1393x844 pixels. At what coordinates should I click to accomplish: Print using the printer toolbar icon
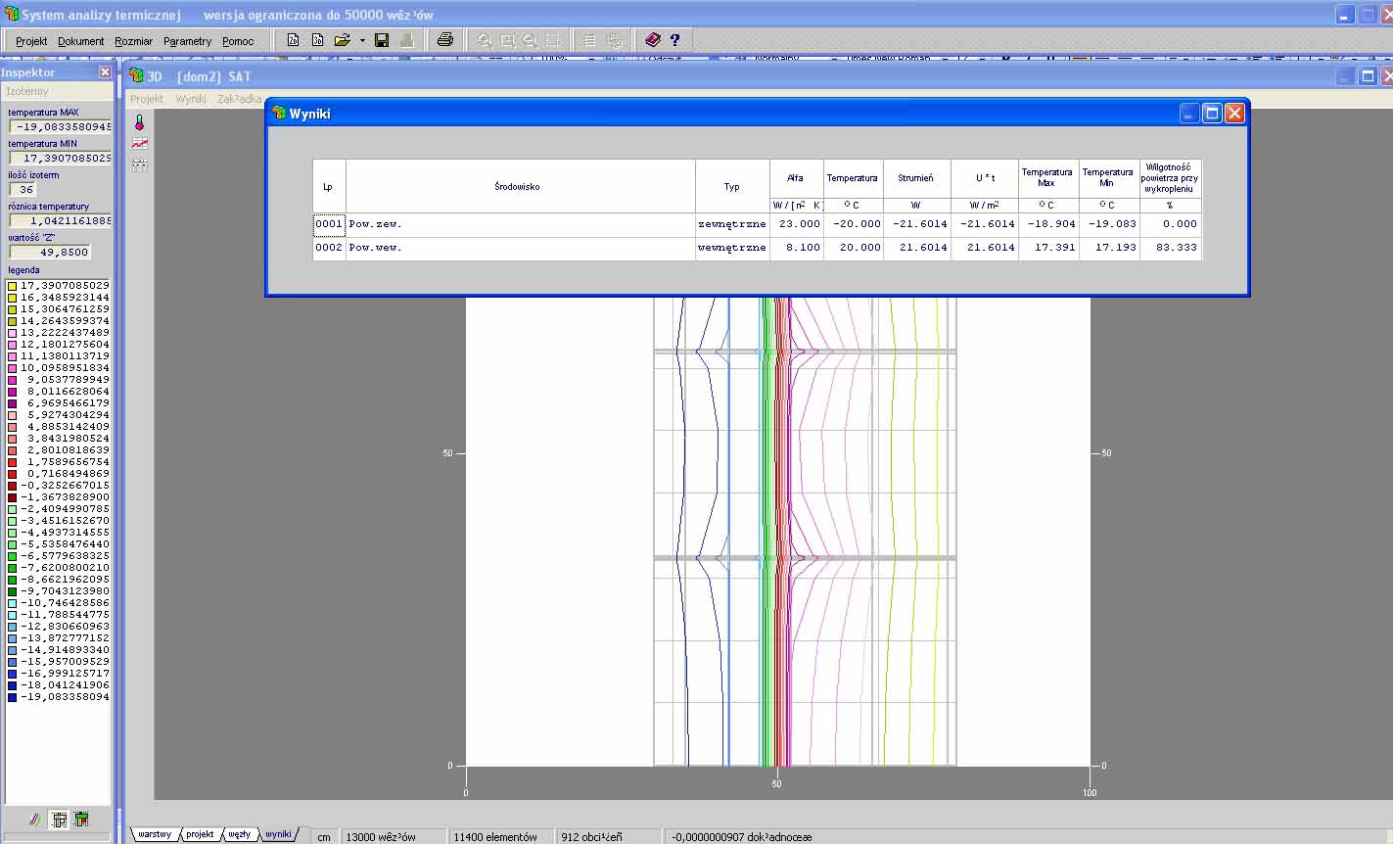[x=445, y=40]
